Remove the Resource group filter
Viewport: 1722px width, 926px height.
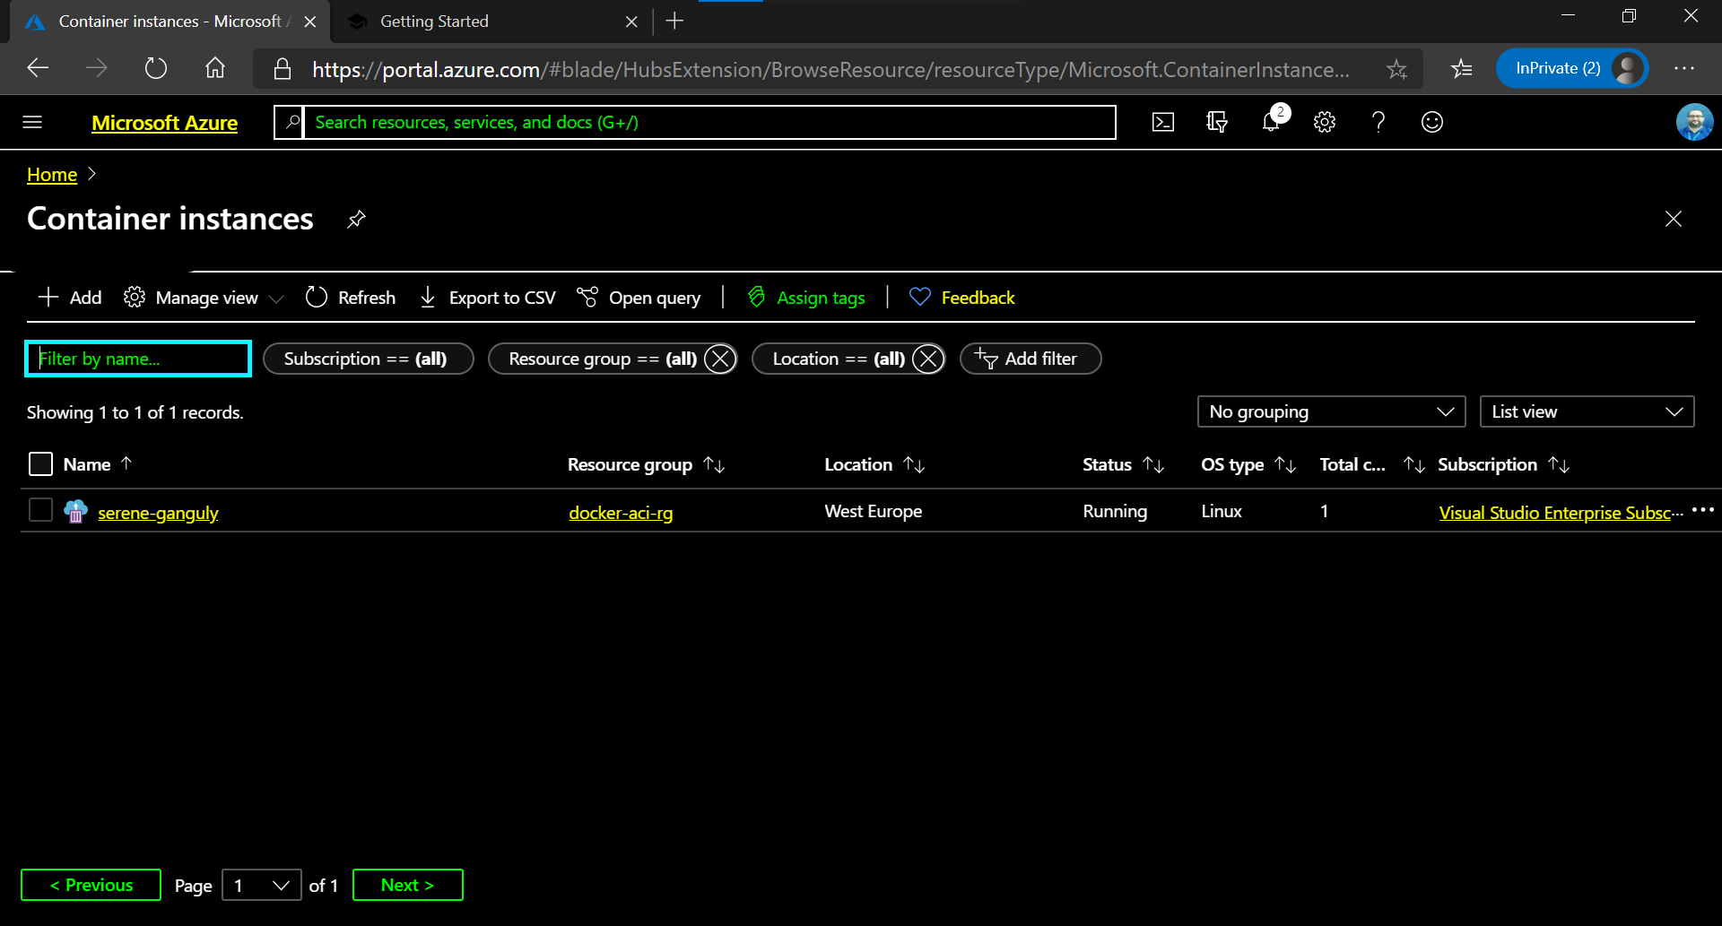point(719,359)
